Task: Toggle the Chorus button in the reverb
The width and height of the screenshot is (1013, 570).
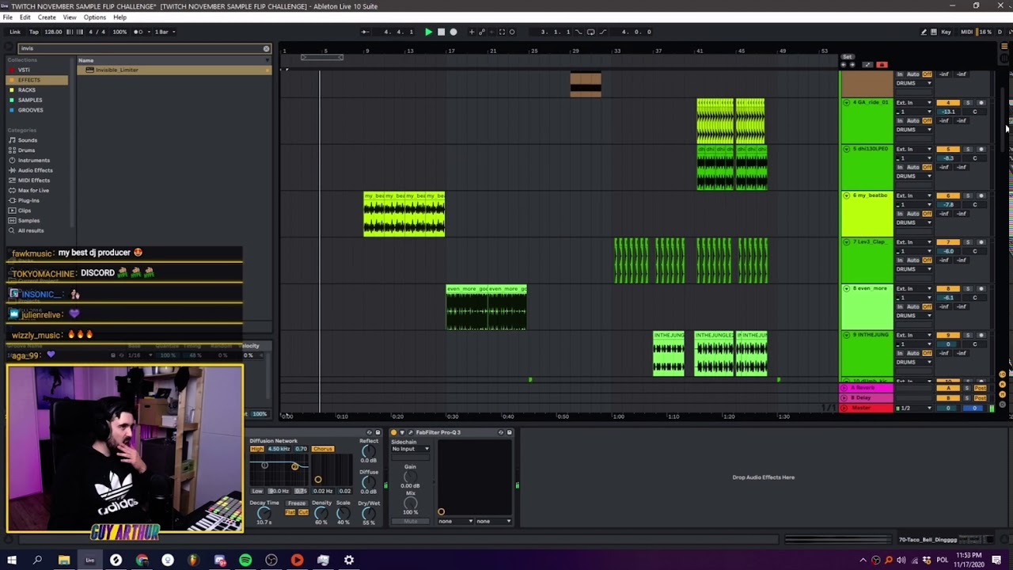Action: click(x=322, y=449)
